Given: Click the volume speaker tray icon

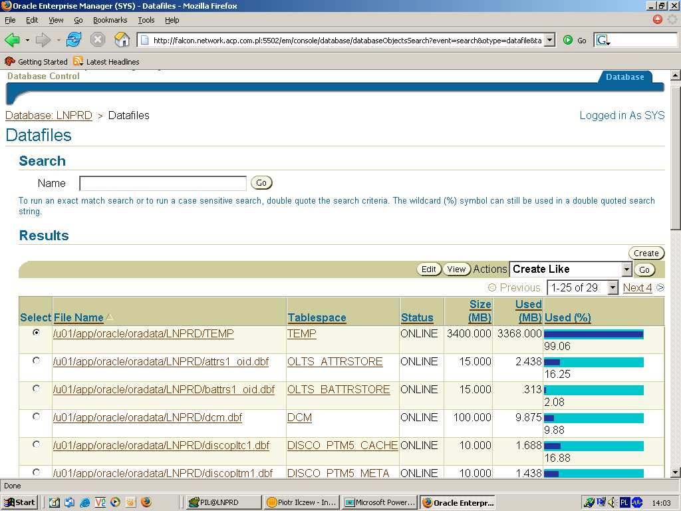Looking at the screenshot, I should click(613, 502).
